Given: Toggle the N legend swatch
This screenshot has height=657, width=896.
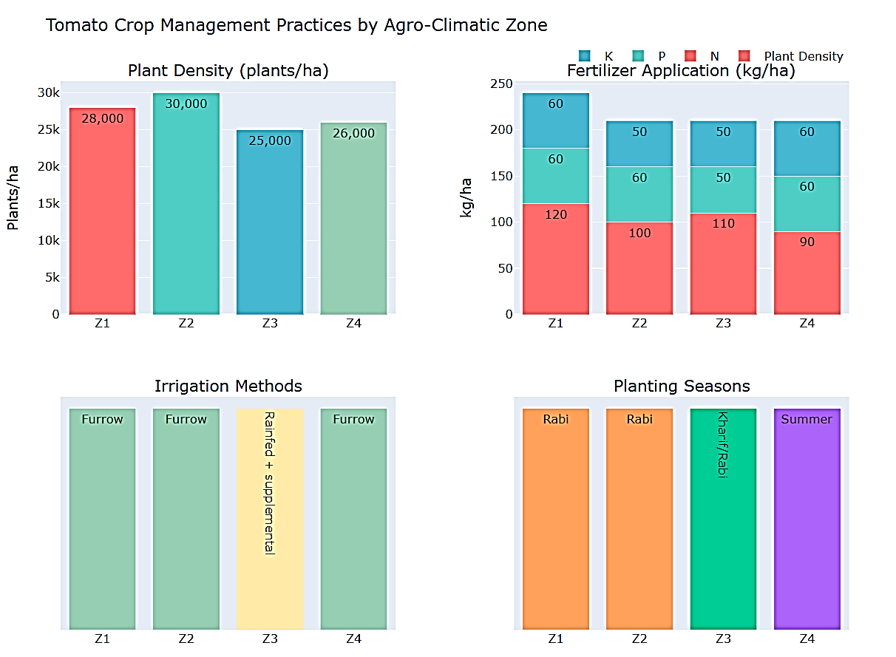Looking at the screenshot, I should point(691,56).
